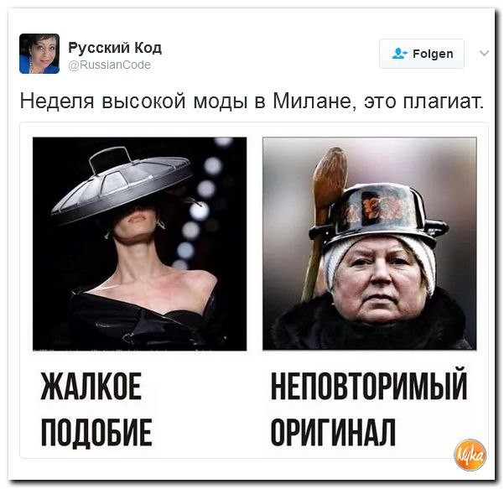Click the word ОРИГИНАЛ in the caption

pyautogui.click(x=333, y=432)
